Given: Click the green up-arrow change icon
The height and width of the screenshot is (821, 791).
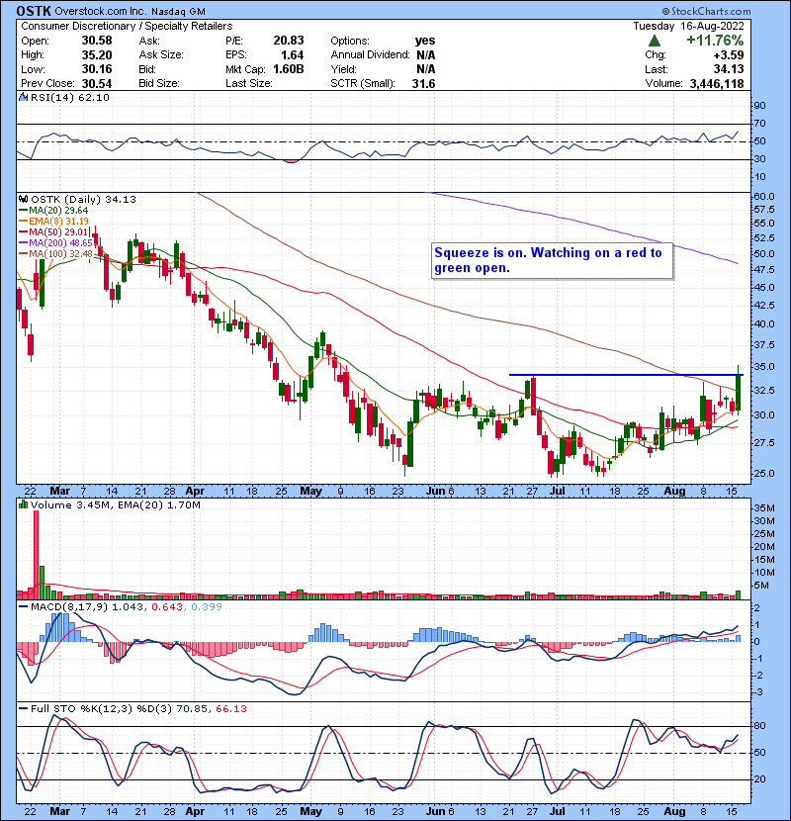Looking at the screenshot, I should coord(654,41).
